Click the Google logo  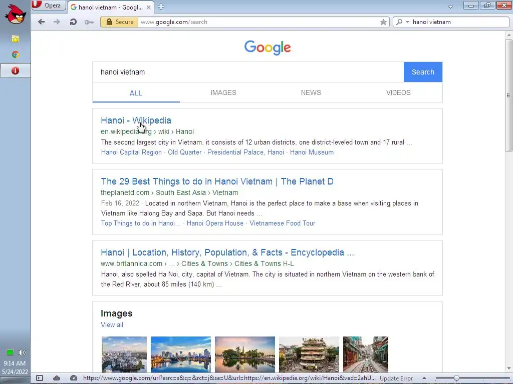pos(268,47)
